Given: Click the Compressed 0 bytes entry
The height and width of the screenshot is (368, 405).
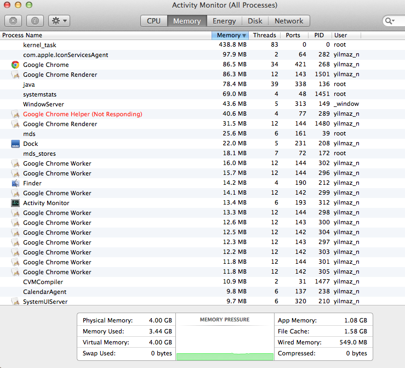Looking at the screenshot, I should [x=322, y=353].
